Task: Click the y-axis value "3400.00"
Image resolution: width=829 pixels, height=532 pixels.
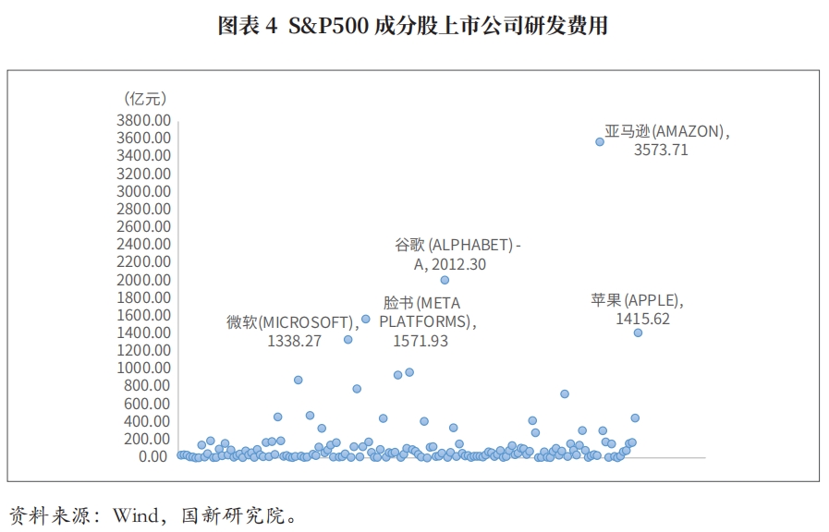Action: click(x=144, y=156)
